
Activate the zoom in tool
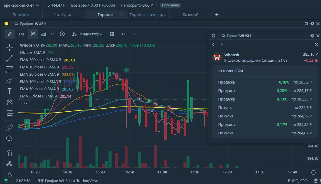9,139
